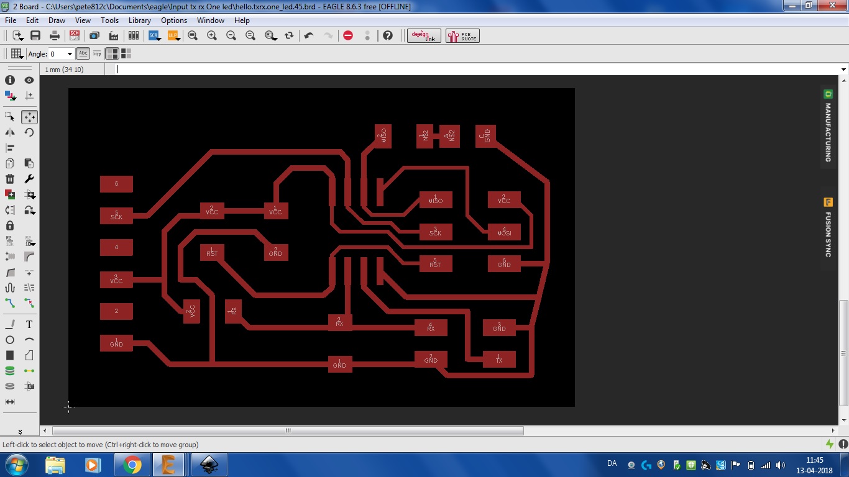The image size is (849, 477).
Task: Expand command line history dropdown
Action: [843, 70]
